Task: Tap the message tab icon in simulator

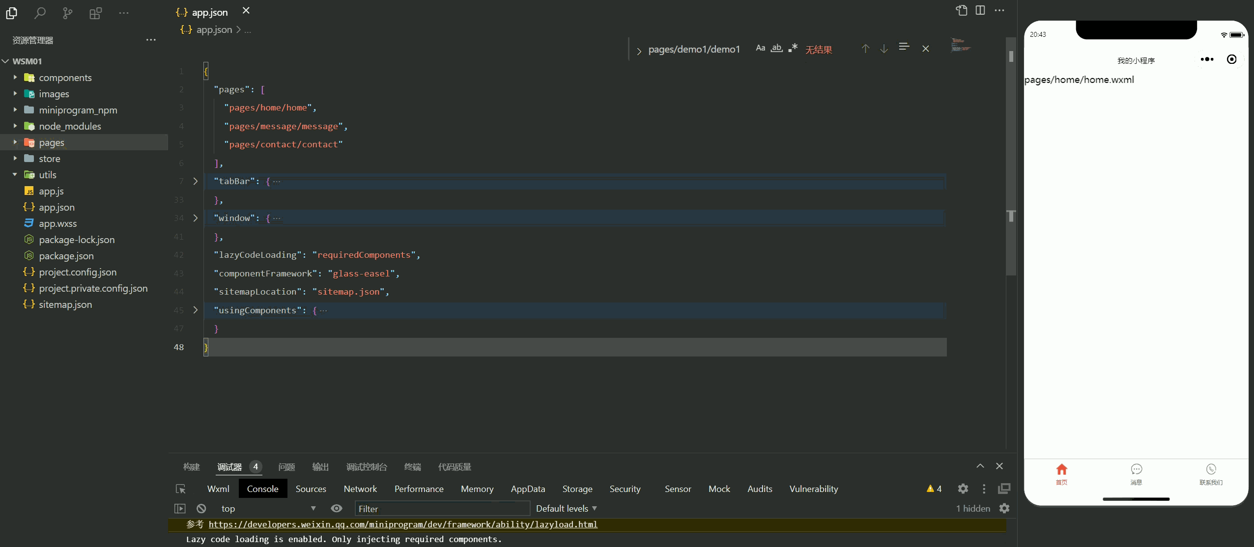Action: 1136,470
